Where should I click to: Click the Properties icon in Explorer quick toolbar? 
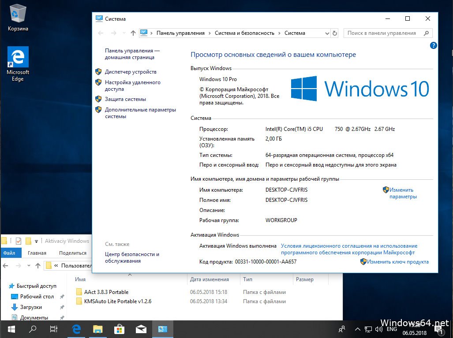pos(19,241)
